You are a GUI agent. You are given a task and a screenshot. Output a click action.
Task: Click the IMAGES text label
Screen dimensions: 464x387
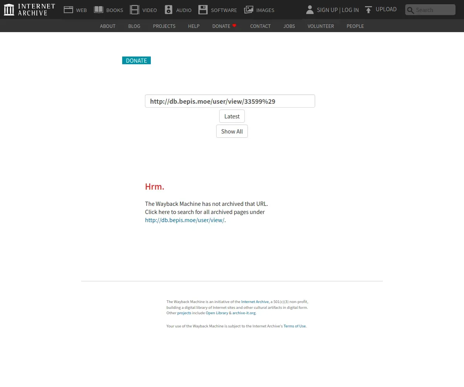click(265, 10)
